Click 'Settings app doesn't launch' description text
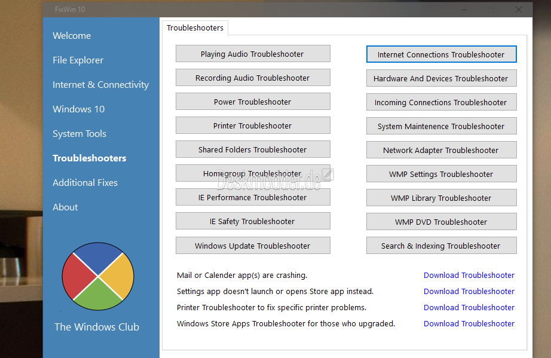 [x=275, y=291]
